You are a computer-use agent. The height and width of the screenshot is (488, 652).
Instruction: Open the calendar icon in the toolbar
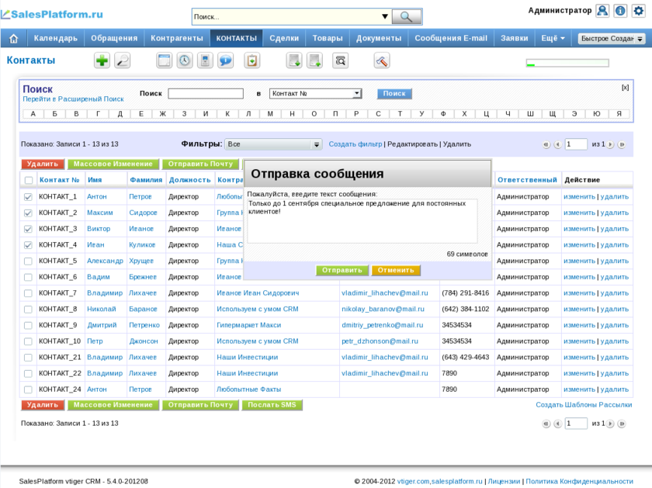(x=164, y=61)
